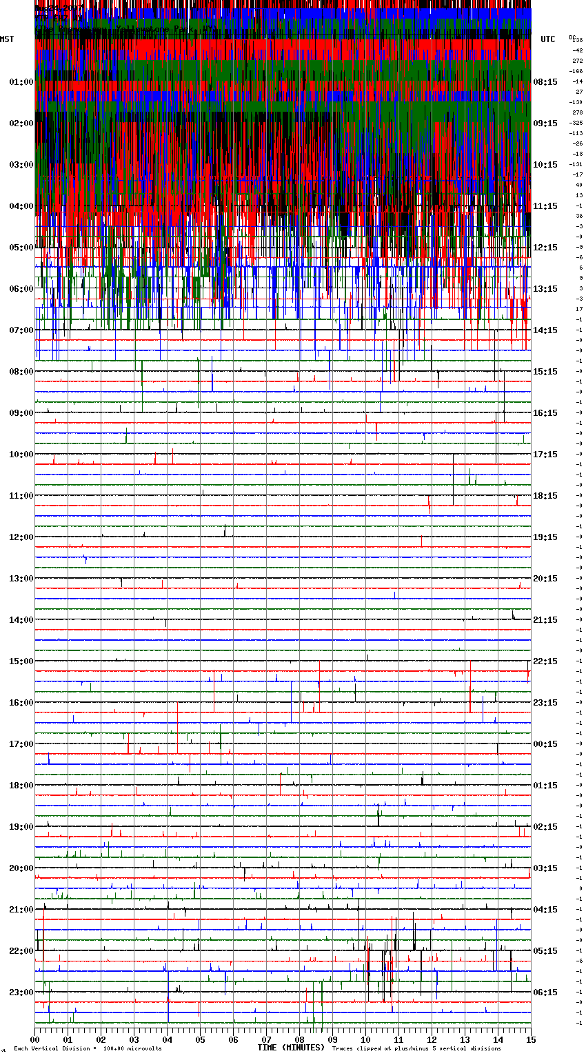The image size is (586, 1058).
Task: Click the TIME (MINUTES) axis title
Action: tap(291, 1048)
